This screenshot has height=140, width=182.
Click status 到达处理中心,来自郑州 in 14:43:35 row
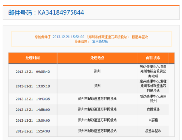153,99
